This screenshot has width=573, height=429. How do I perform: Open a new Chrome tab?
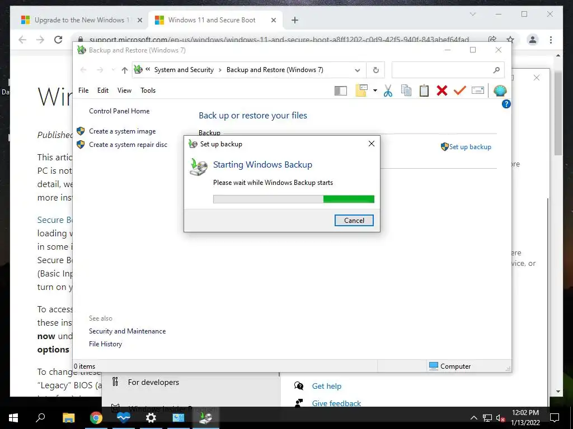point(294,20)
